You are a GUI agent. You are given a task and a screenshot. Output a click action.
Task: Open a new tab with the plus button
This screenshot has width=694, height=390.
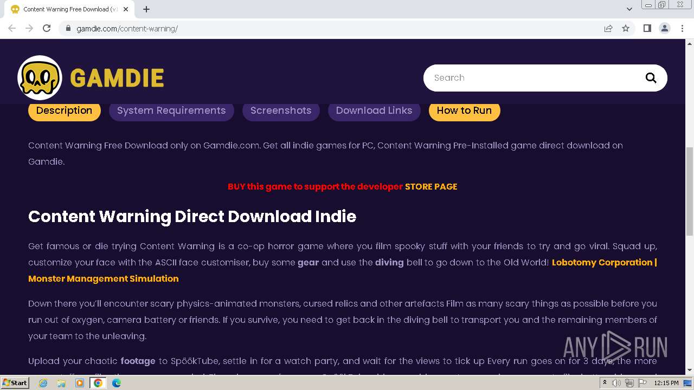tap(146, 9)
